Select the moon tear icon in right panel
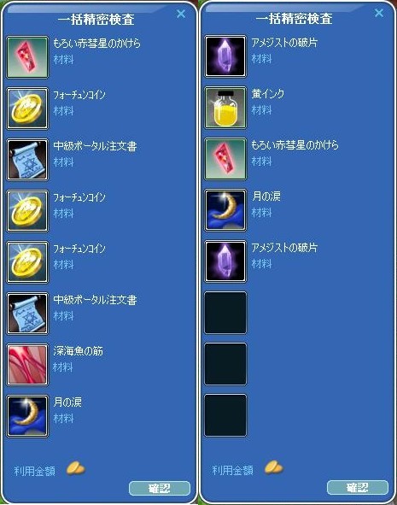397x505 pixels. click(x=225, y=210)
